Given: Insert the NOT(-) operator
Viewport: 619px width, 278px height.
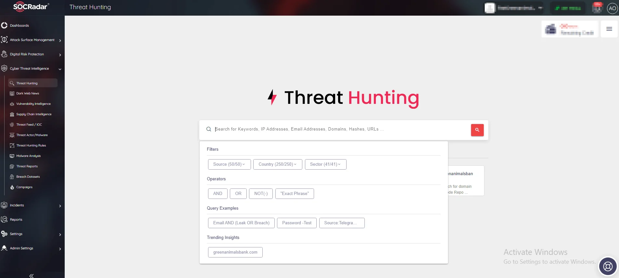Looking at the screenshot, I should [261, 194].
